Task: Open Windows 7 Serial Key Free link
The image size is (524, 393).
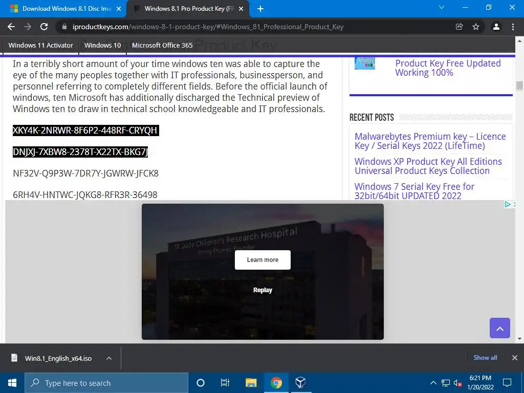Action: tap(414, 191)
